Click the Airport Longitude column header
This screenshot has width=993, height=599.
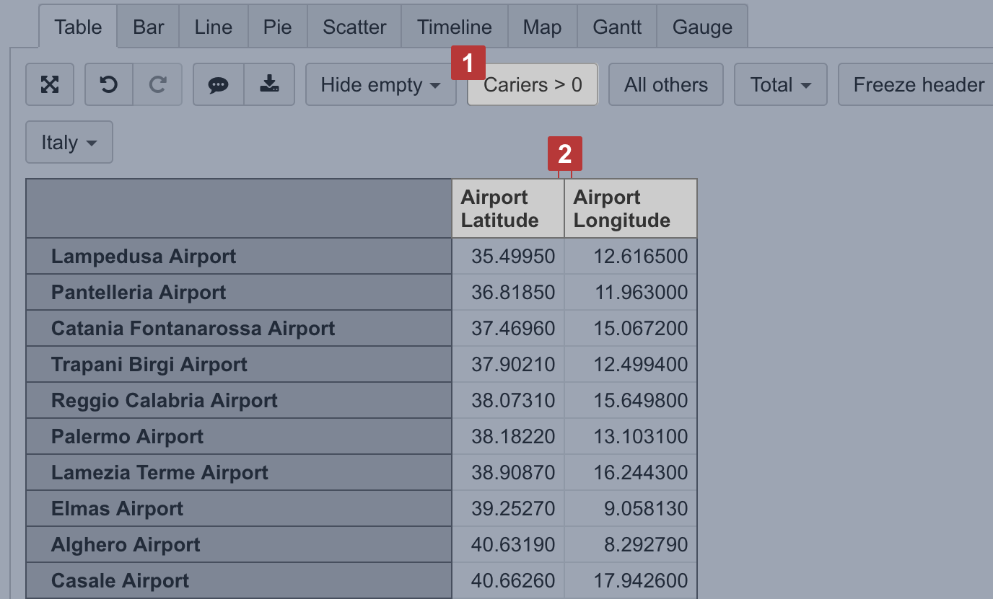(x=630, y=209)
